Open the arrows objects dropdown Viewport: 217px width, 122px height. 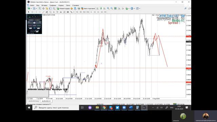tap(72, 12)
